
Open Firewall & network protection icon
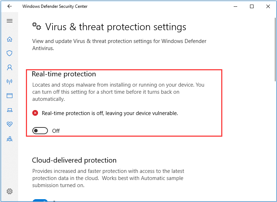(10, 81)
